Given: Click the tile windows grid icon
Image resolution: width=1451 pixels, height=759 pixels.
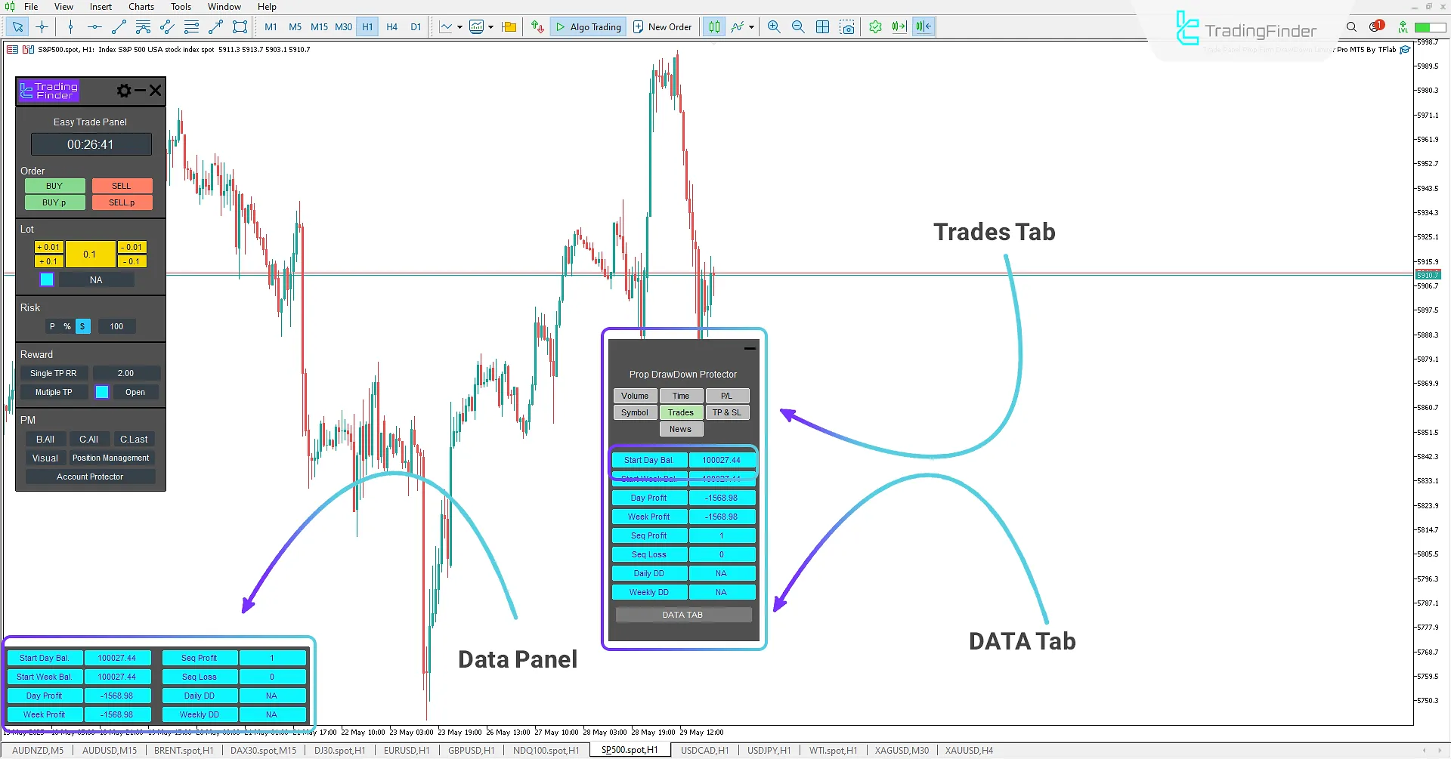Looking at the screenshot, I should point(823,27).
